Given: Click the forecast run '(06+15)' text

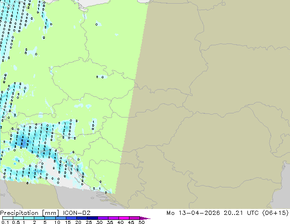Looking at the screenshot, I should point(275,213).
